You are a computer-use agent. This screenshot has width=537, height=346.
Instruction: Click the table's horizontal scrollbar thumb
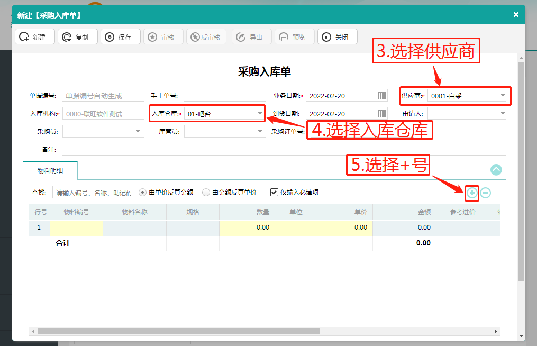pos(179,331)
